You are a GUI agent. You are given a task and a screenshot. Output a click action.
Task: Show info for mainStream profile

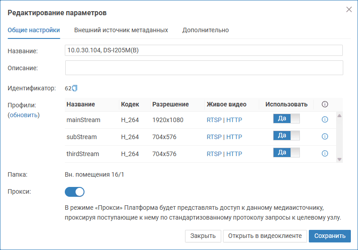(x=325, y=119)
